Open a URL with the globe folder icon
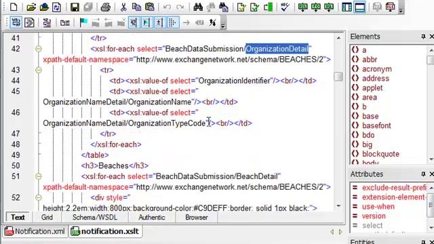This screenshot has height=244, width=434. click(x=44, y=7)
